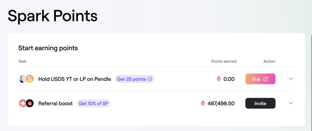
Task: Click the orange USDS coin icon
Action: point(30,79)
